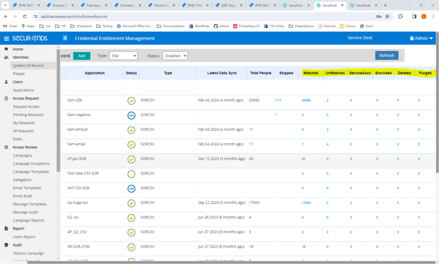Open People in the sidebar
This screenshot has height=264, width=439.
coord(19,74)
